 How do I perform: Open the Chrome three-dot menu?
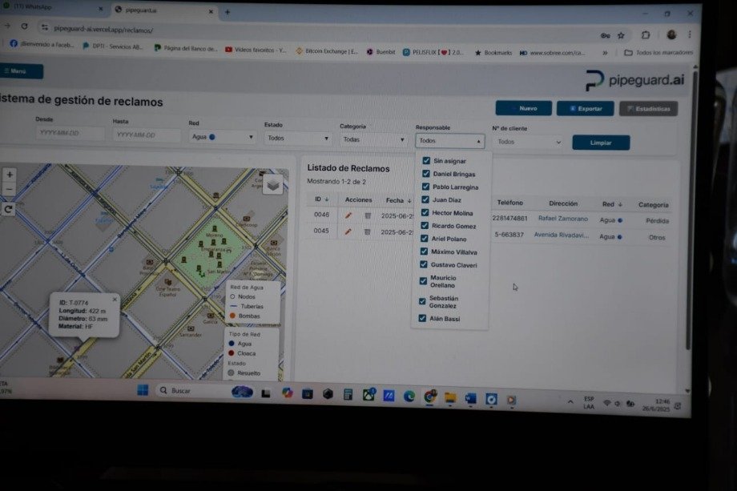[x=690, y=34]
